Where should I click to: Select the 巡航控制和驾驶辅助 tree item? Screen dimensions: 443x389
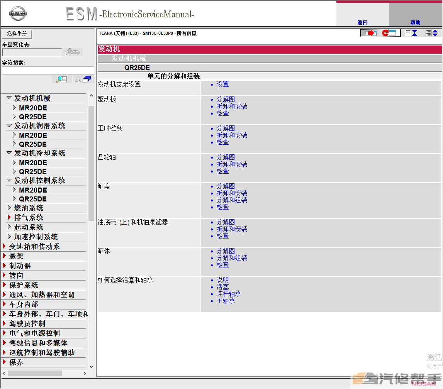click(42, 352)
